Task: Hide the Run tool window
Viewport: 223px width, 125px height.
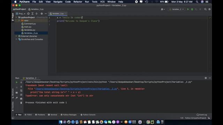Action: pos(210,78)
